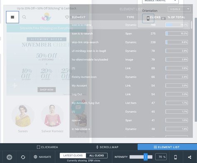Select the 'ic nav-close-x' row

130,129
